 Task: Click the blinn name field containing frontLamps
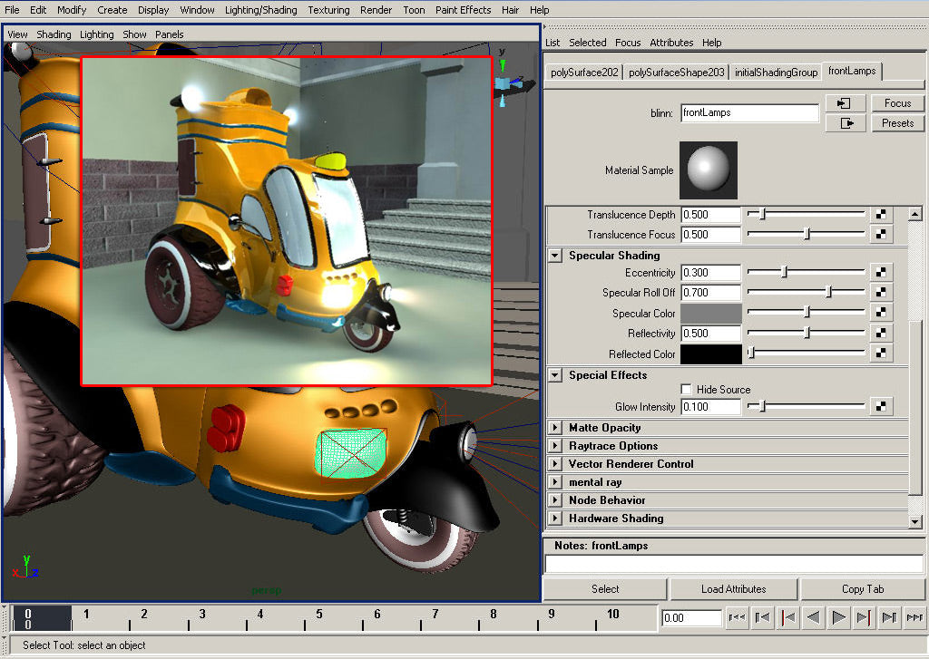click(x=749, y=113)
